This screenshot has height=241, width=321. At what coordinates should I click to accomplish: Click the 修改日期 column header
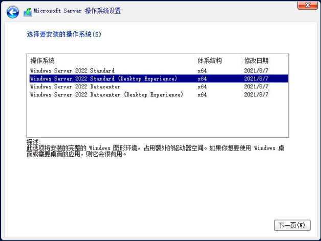click(x=256, y=61)
